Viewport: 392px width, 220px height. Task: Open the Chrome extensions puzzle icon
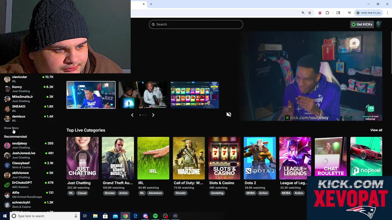click(x=327, y=13)
